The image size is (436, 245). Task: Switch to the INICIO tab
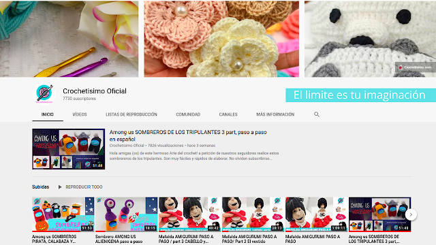click(x=48, y=114)
